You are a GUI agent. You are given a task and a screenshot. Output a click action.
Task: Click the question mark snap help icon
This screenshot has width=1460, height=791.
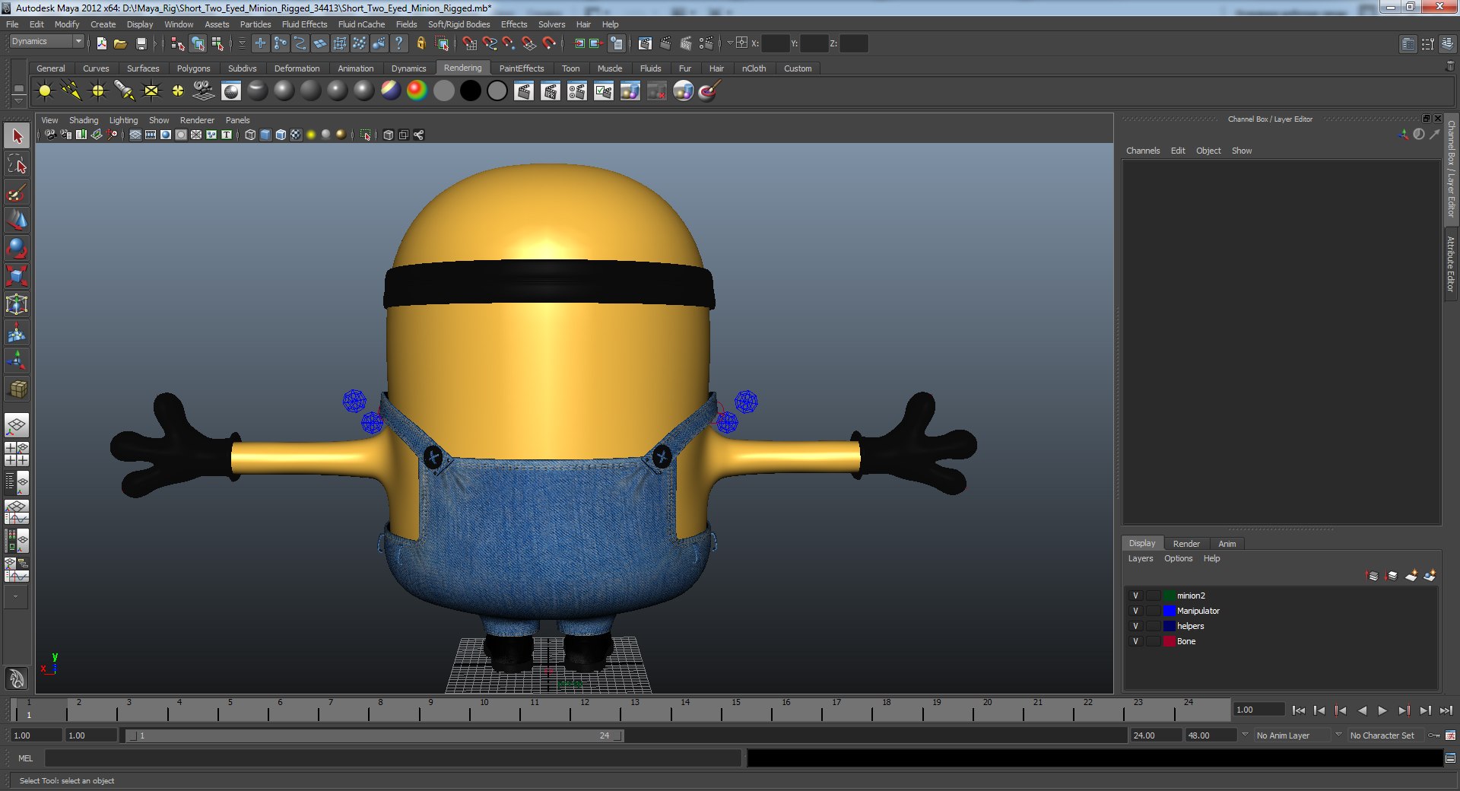(399, 43)
